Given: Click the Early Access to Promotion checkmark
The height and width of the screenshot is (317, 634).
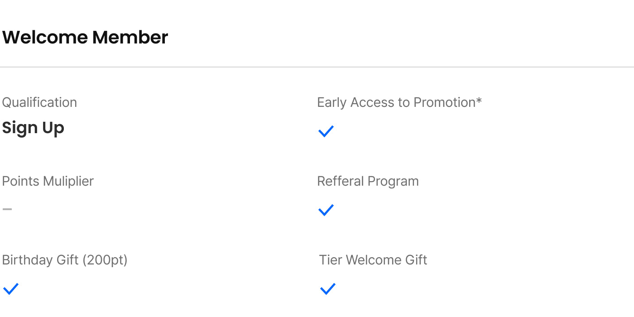Looking at the screenshot, I should [x=326, y=131].
